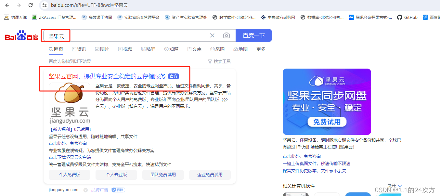Switch to 地图 tab
Image resolution: width=440 pixels, height=196 pixels.
(240, 49)
